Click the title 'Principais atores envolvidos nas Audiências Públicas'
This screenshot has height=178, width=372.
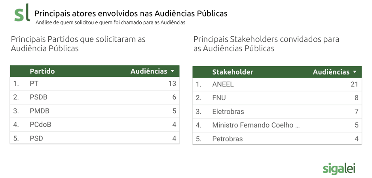(x=131, y=13)
